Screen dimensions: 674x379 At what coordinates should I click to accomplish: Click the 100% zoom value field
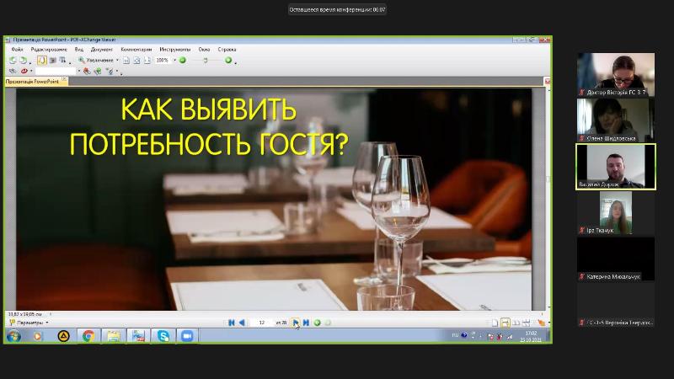[163, 60]
